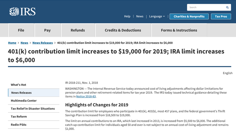Open the Notice 2018-83 link
The image size is (236, 131).
click(86, 96)
